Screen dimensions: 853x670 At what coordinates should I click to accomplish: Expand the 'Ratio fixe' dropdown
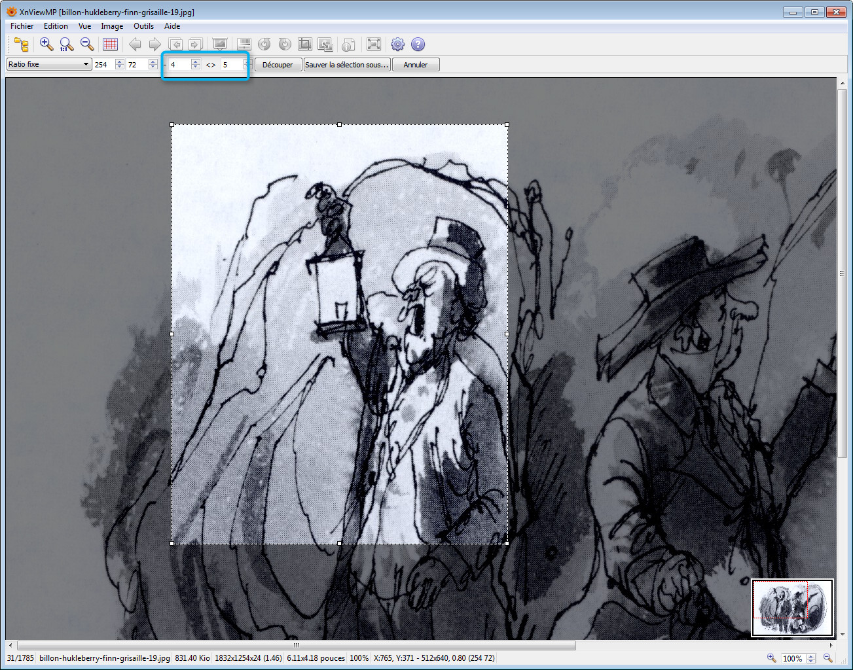point(48,64)
